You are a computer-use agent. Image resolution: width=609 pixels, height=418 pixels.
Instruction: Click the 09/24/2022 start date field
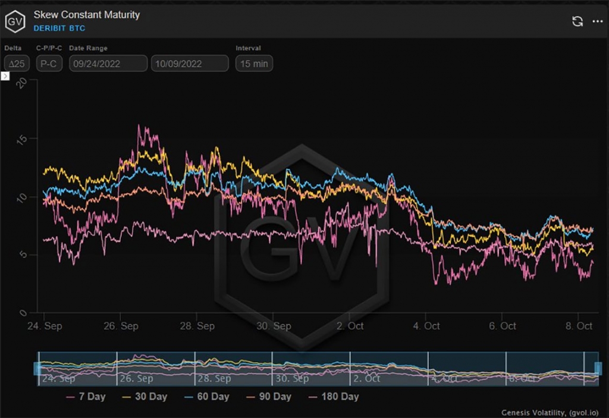coord(108,63)
